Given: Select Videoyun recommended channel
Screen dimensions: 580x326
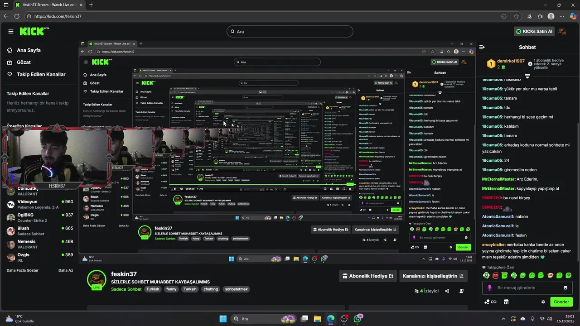Looking at the screenshot, I should pyautogui.click(x=40, y=204).
